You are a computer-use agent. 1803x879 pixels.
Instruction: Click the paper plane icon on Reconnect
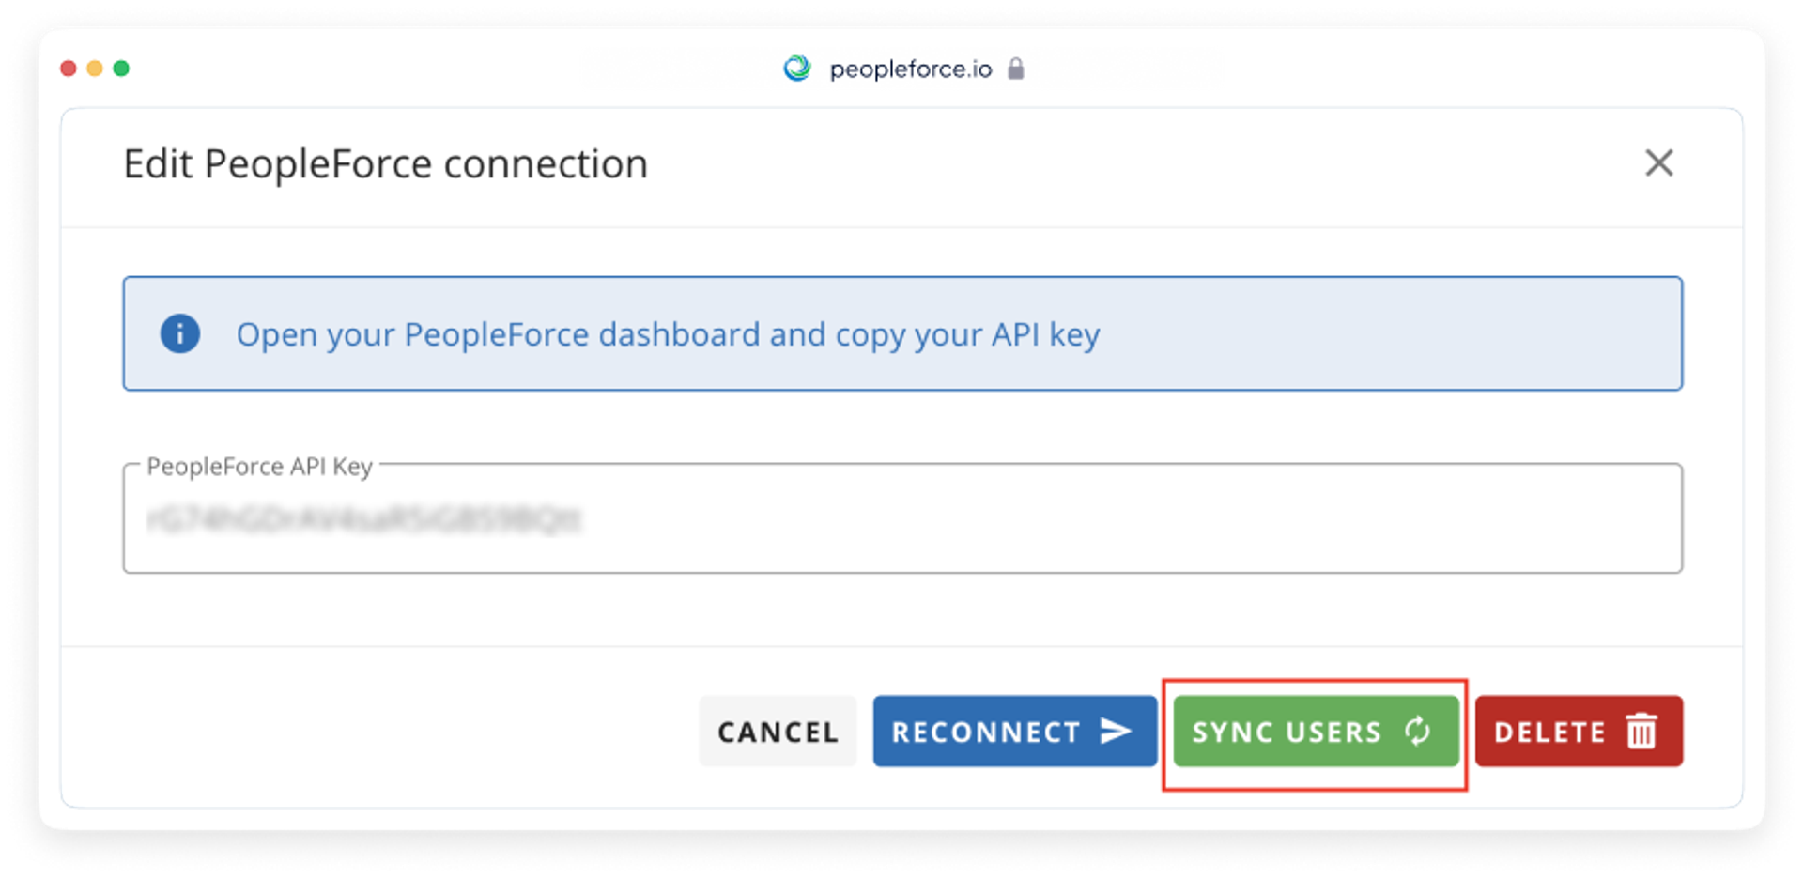[1115, 731]
